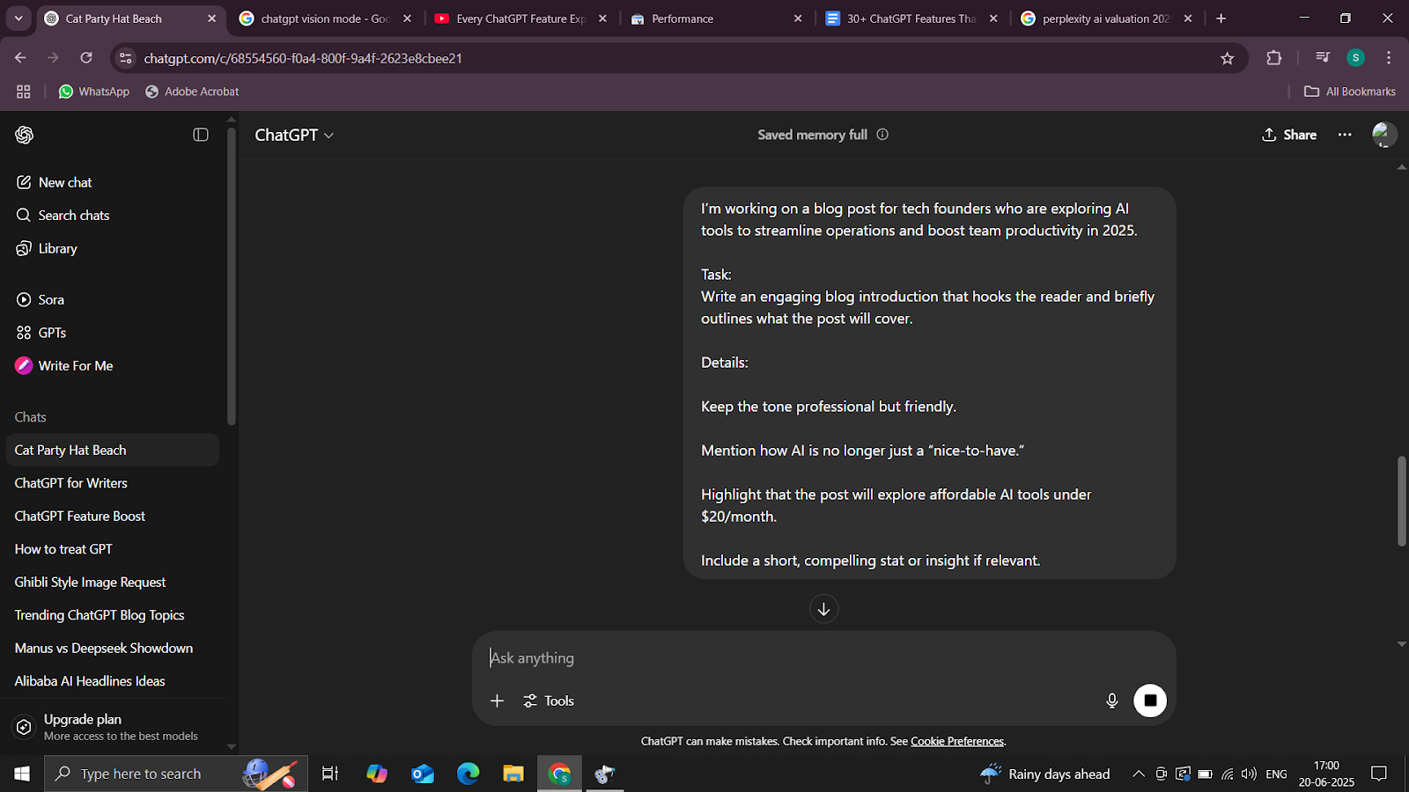Switch to the Performance tab
This screenshot has height=792, width=1409.
pyautogui.click(x=717, y=18)
